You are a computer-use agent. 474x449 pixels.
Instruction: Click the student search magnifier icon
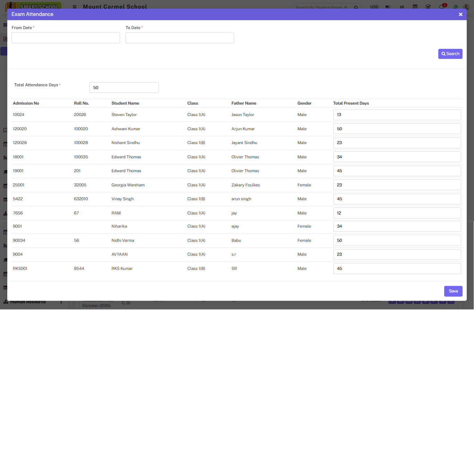[x=356, y=7]
